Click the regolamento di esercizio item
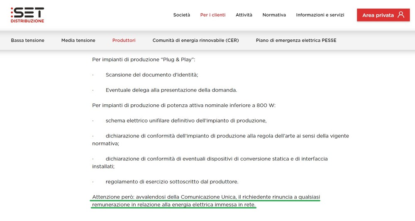This screenshot has width=415, height=221. click(x=172, y=182)
